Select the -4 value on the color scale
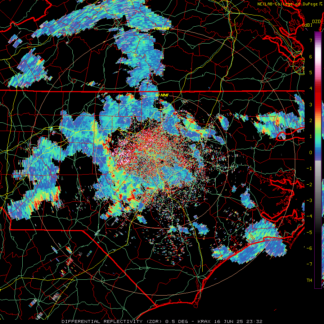The height and width of the screenshot is (324, 324). click(309, 216)
